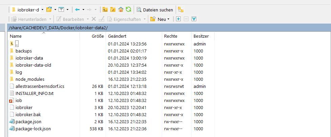Screen dimensions: 331x137
Task: Click date 01.01.2024 02:01:17
Action: (127, 51)
